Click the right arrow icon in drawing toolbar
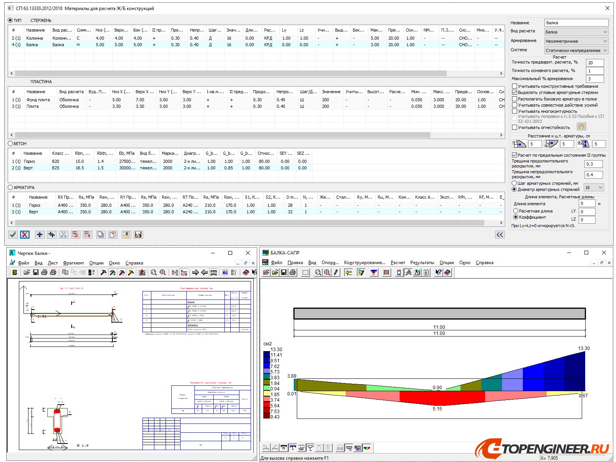Screen dimensions: 616x462 [195, 273]
